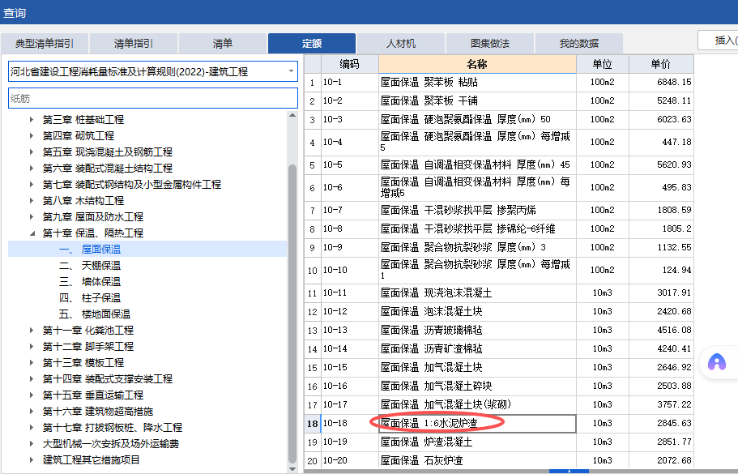Image resolution: width=738 pixels, height=474 pixels.
Task: Select 泡沫混凝土块 row
Action: click(499, 312)
